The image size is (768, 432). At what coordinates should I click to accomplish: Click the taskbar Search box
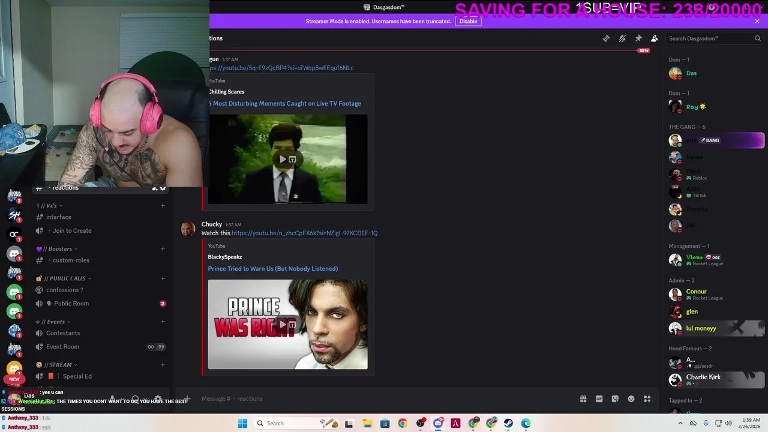click(x=297, y=423)
